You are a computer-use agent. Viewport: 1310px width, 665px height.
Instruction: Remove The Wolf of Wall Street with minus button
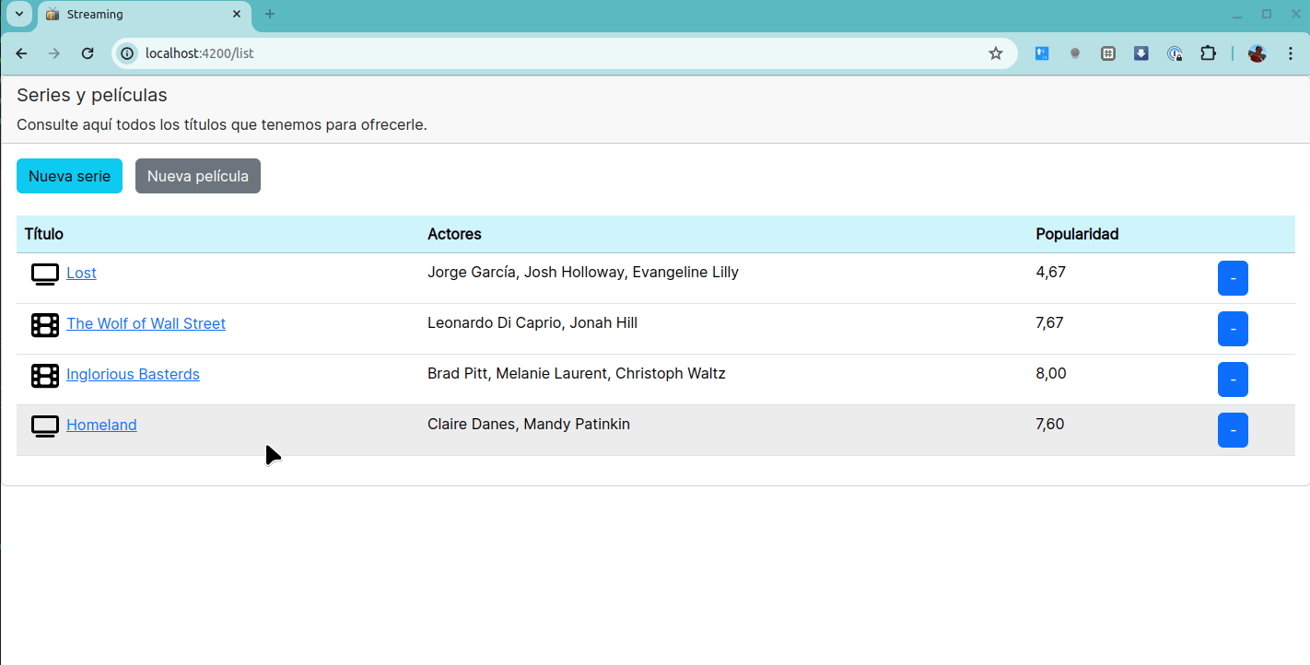(1233, 329)
